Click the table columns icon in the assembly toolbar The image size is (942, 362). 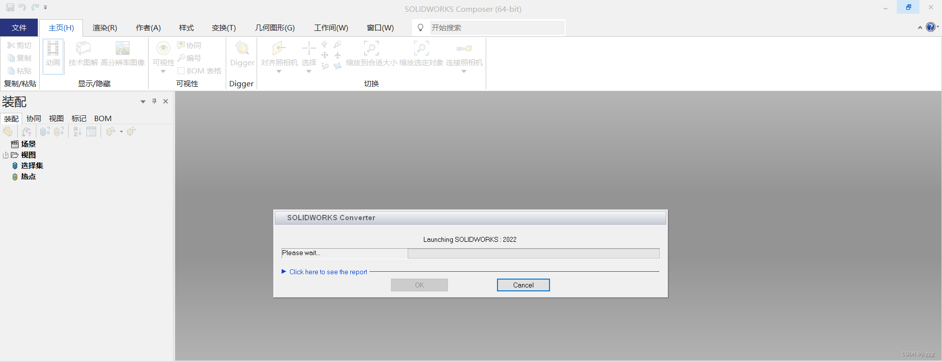91,131
